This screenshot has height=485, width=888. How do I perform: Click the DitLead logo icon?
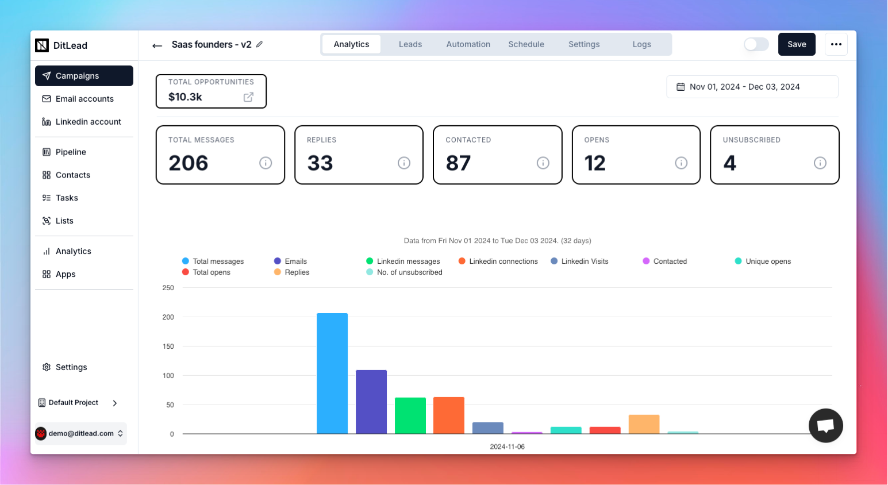(x=42, y=45)
